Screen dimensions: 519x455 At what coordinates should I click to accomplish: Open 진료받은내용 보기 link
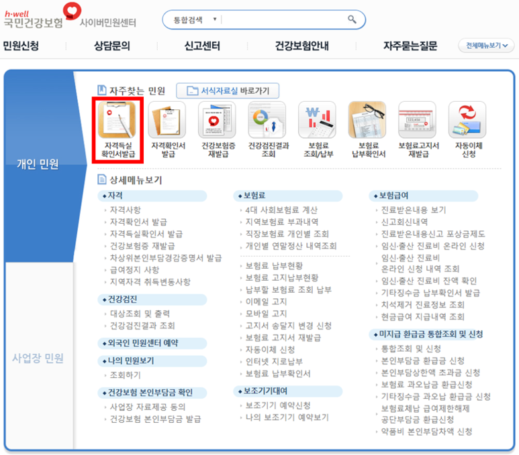(x=414, y=210)
